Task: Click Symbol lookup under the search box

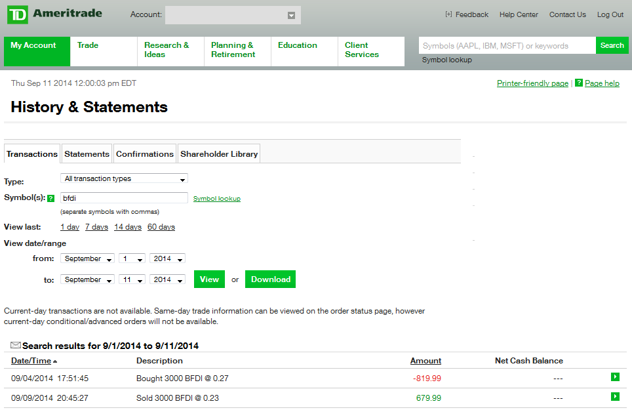Action: pyautogui.click(x=446, y=60)
